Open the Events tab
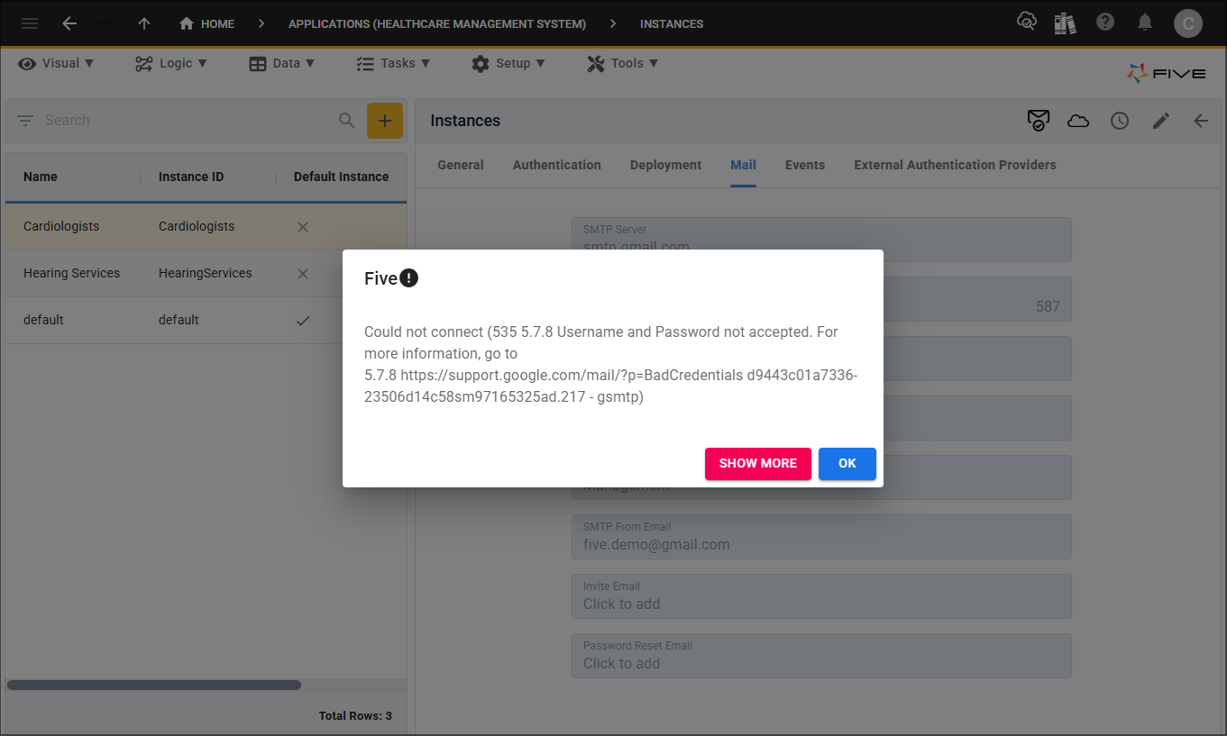 (804, 165)
